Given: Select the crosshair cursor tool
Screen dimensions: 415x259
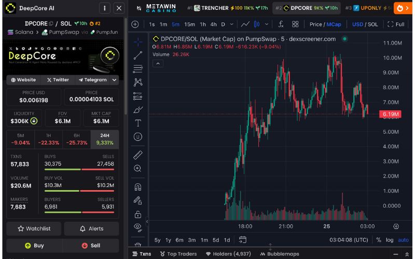Looking at the screenshot, I should (138, 42).
